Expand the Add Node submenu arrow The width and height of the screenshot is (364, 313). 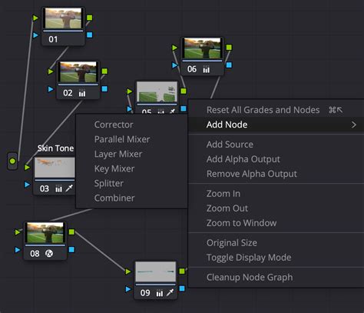[354, 125]
